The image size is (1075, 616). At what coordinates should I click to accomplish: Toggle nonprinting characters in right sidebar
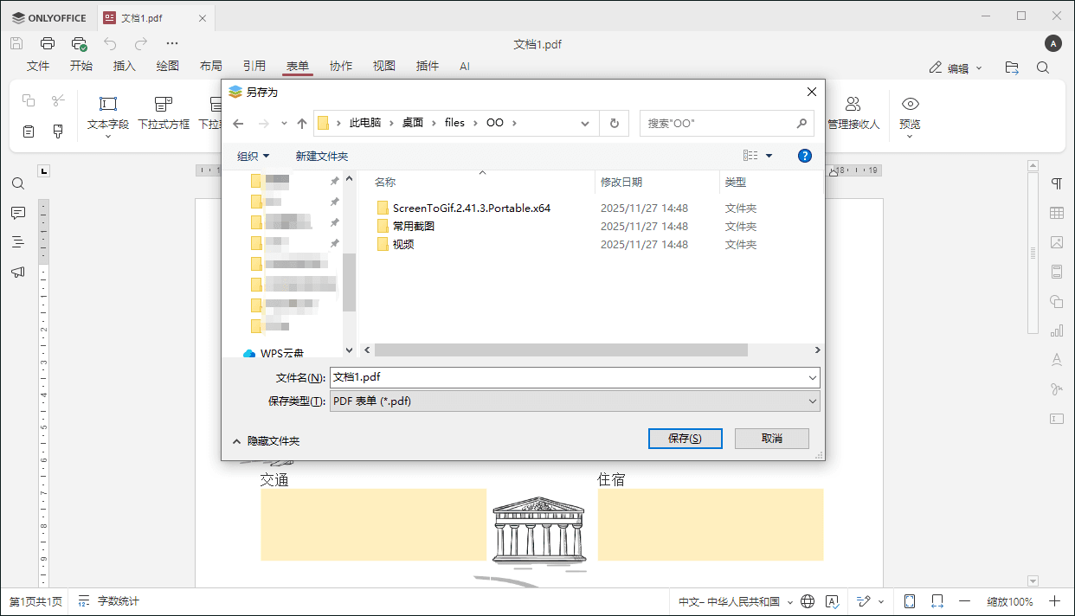click(1057, 183)
